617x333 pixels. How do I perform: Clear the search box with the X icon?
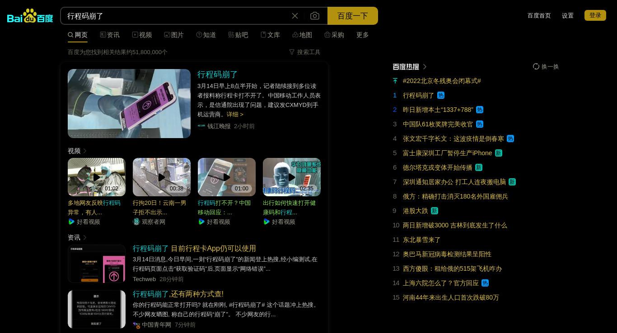click(295, 16)
